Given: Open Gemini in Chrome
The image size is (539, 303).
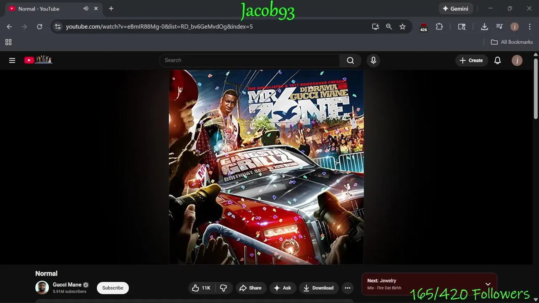Looking at the screenshot, I should 456,8.
